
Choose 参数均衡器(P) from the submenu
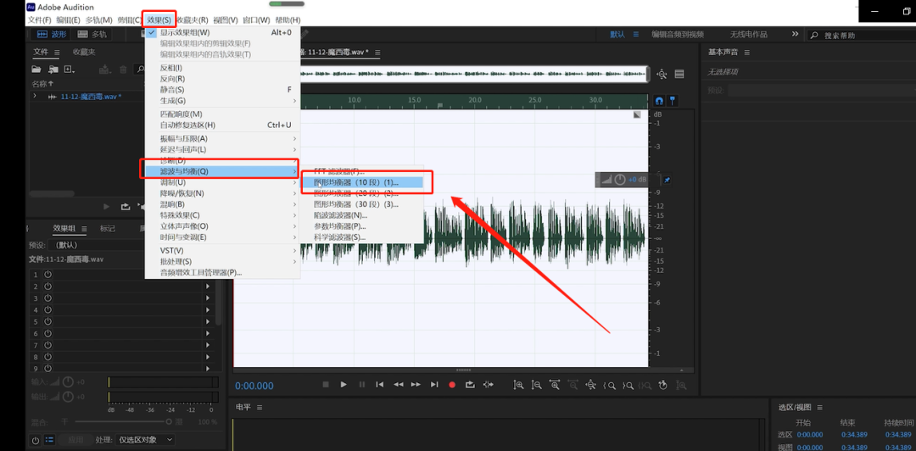(x=361, y=226)
